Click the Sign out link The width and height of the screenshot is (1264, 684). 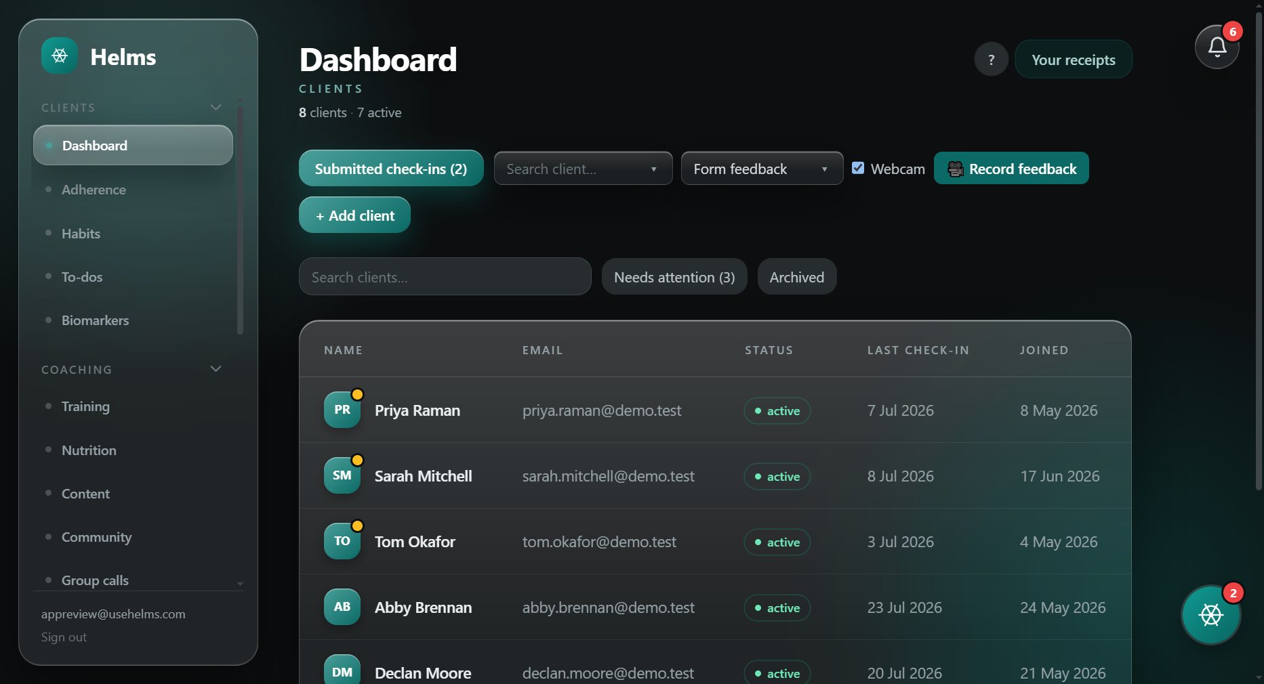(64, 637)
